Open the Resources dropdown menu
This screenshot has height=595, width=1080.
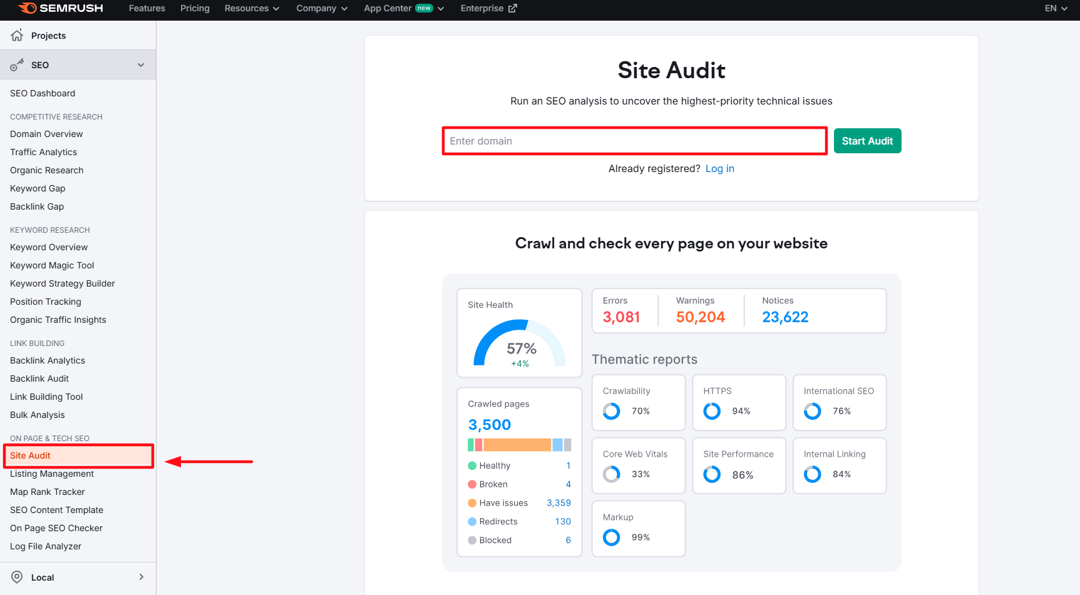[252, 8]
